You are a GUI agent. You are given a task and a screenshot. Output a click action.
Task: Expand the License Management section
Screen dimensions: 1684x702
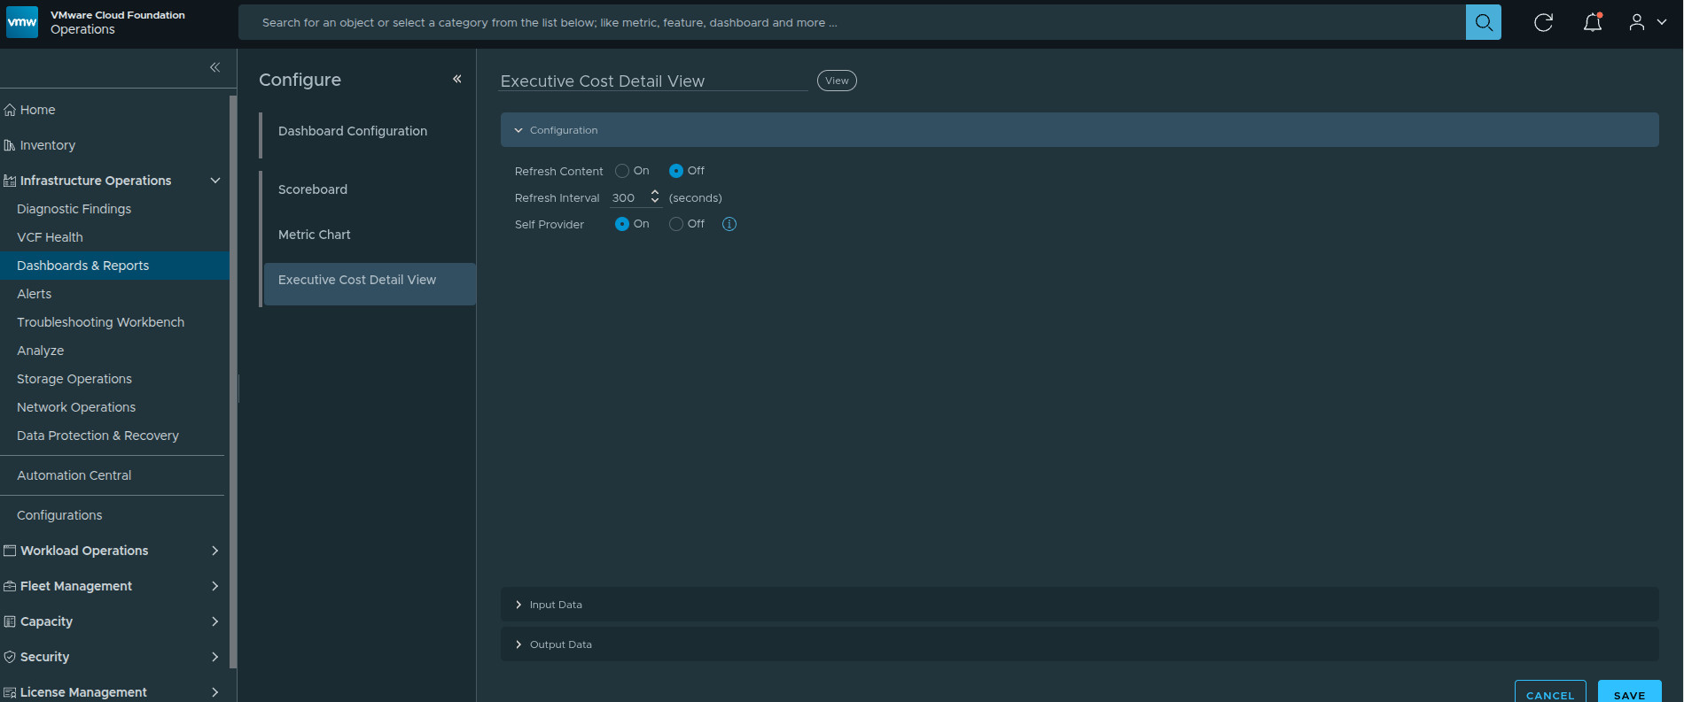tap(214, 692)
